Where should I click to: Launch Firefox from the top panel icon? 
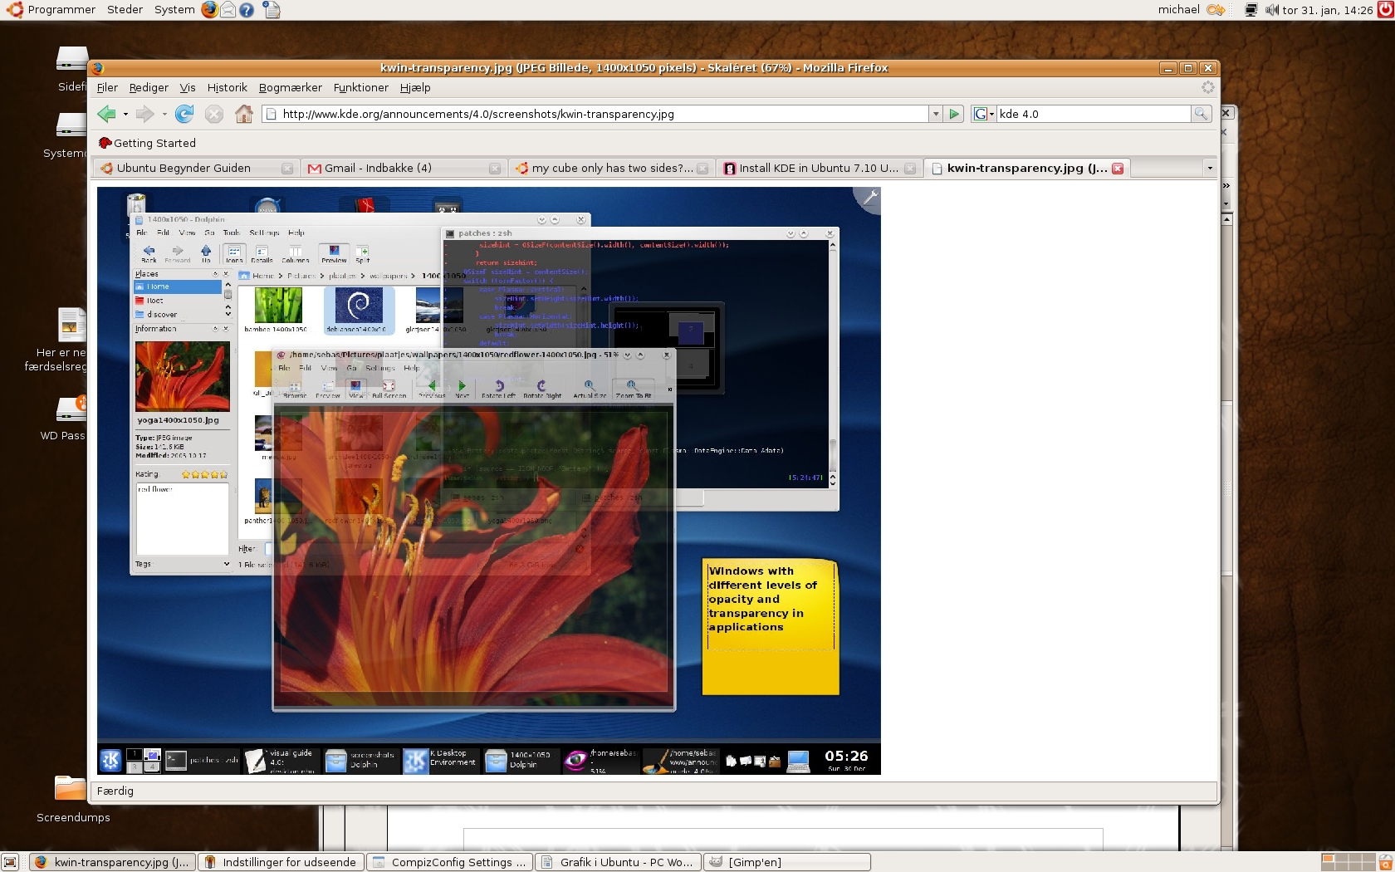coord(209,10)
